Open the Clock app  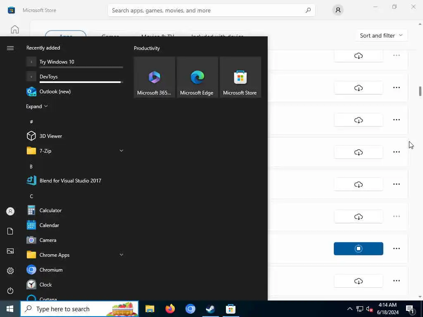(75, 285)
